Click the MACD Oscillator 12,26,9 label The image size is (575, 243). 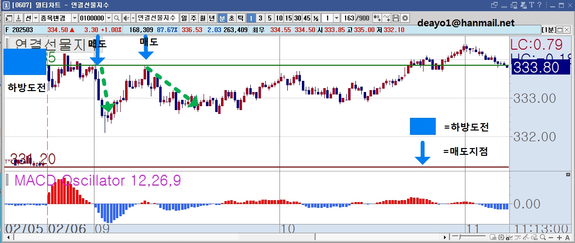click(97, 180)
